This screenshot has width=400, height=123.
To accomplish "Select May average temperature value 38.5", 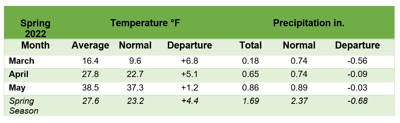I will [90, 88].
